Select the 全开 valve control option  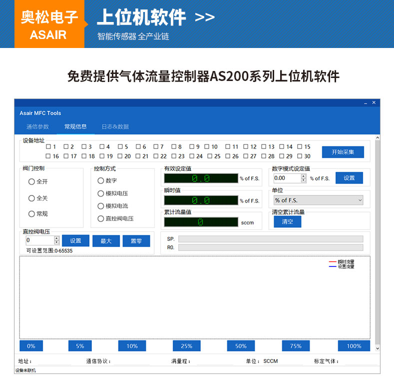[x=31, y=181]
